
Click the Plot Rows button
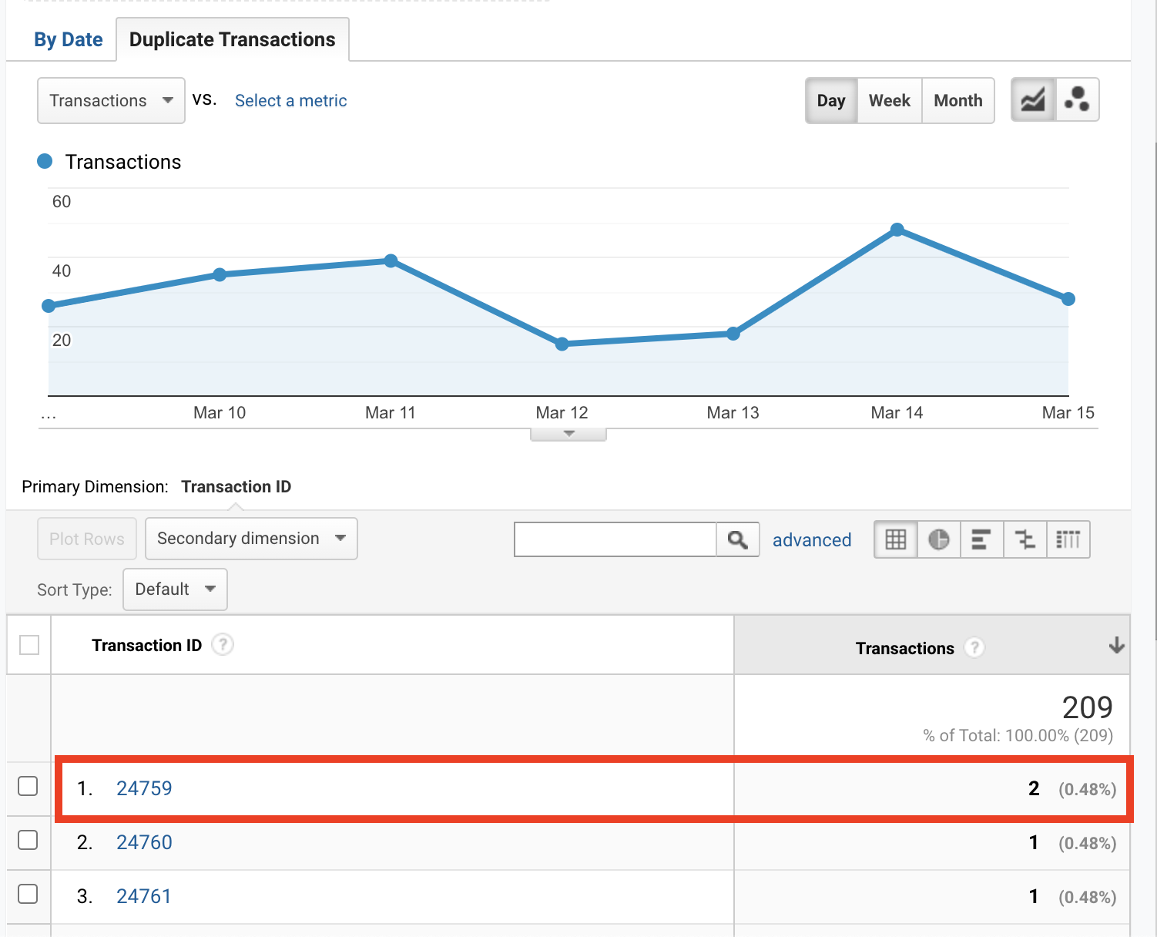pos(87,539)
